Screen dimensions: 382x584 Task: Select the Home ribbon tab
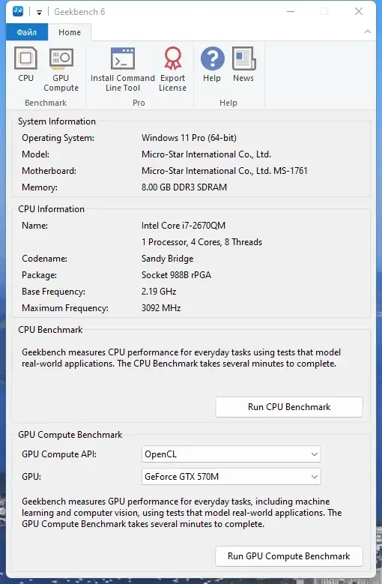(70, 32)
